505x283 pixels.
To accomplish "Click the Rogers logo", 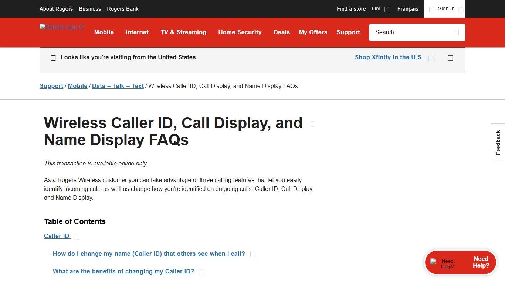I will [61, 27].
